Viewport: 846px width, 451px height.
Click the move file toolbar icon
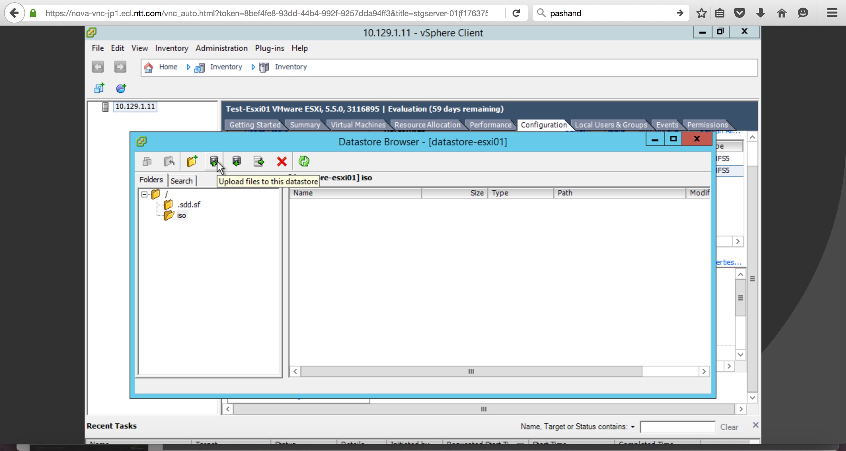pyautogui.click(x=259, y=161)
